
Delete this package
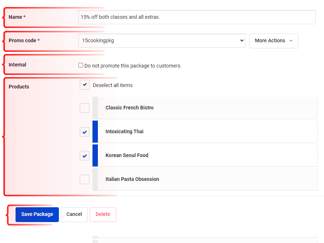click(x=103, y=214)
